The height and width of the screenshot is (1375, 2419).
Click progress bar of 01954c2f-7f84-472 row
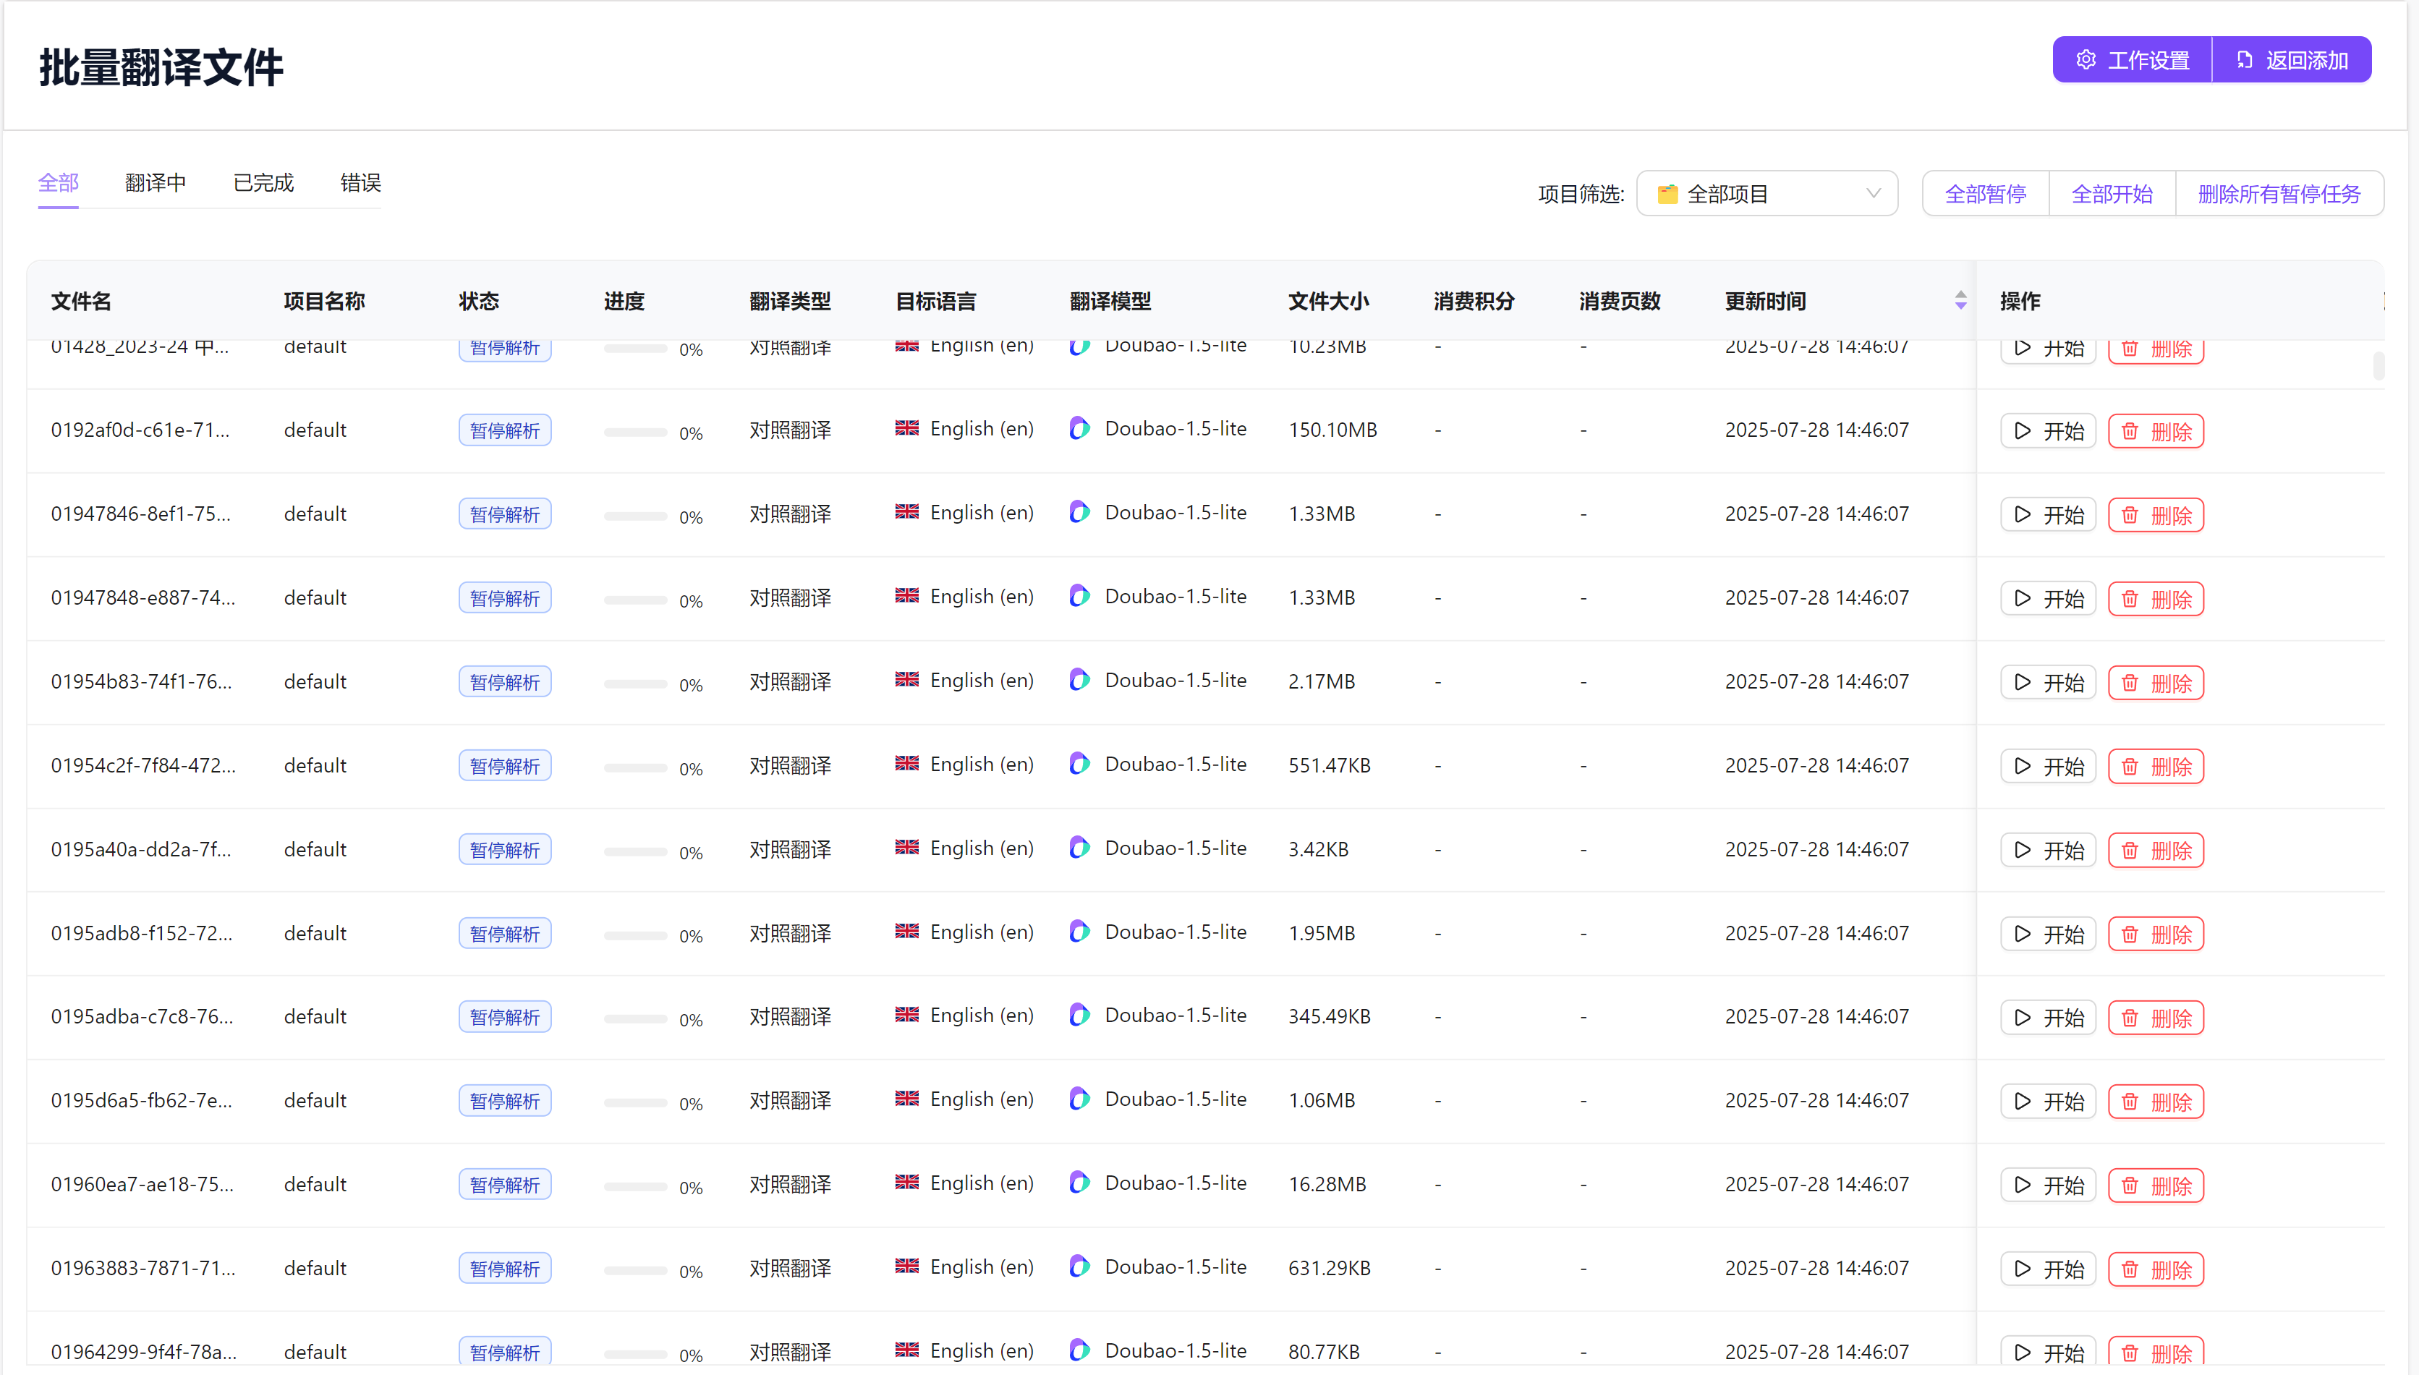pyautogui.click(x=635, y=767)
